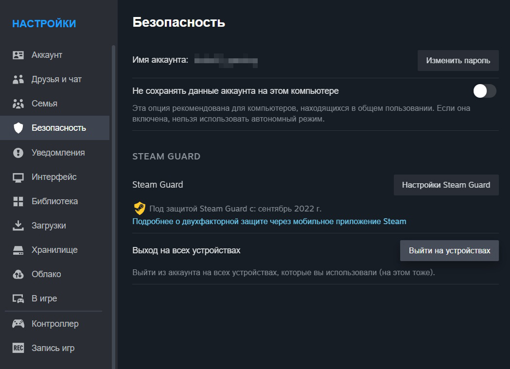This screenshot has width=510, height=369.
Task: Click the 'Имя аккаунта:' label
Action: tap(160, 60)
